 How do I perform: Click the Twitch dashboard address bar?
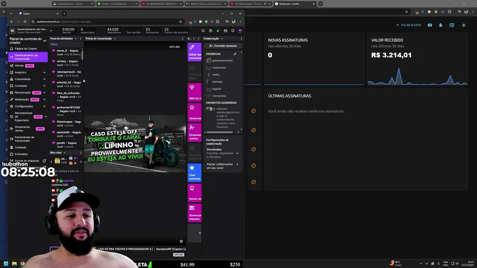pyautogui.click(x=106, y=22)
